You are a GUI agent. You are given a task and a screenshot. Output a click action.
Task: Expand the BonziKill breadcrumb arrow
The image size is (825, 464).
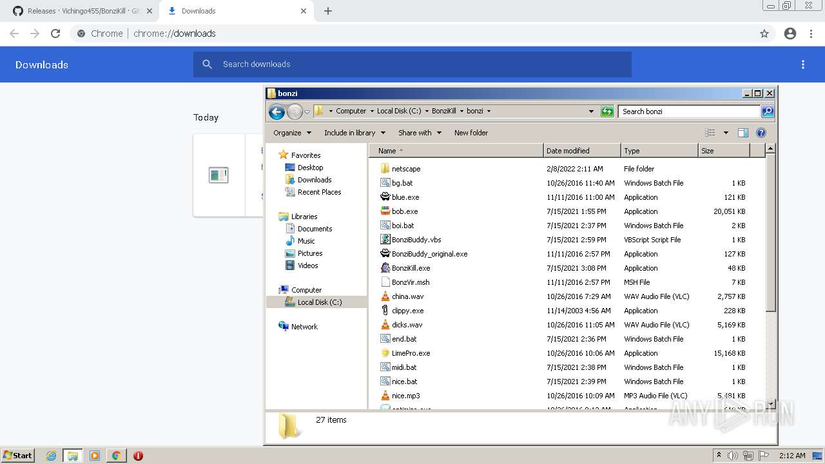pyautogui.click(x=461, y=111)
